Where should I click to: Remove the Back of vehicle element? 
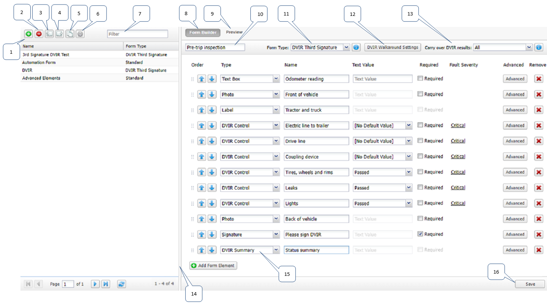pos(539,219)
